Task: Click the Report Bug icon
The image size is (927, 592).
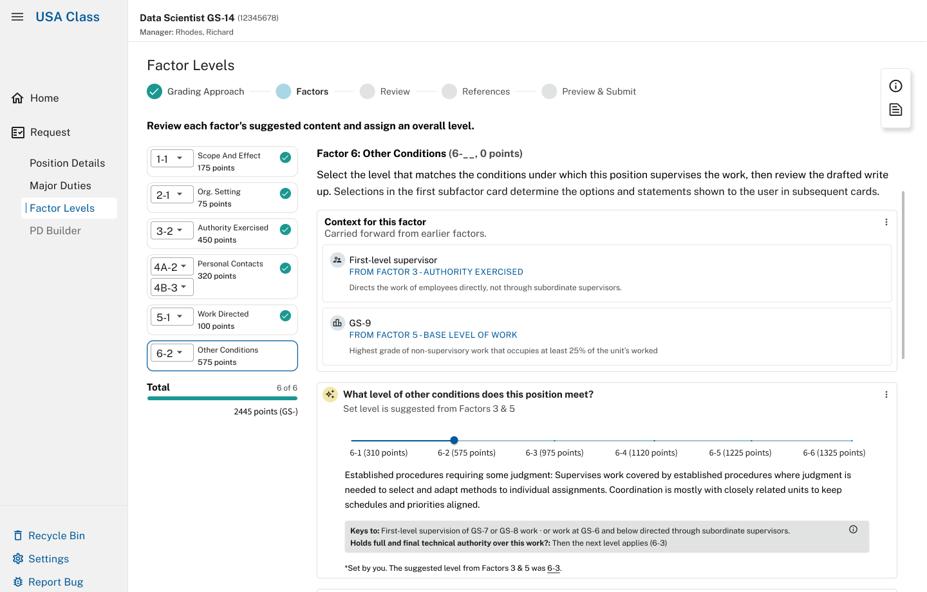Action: tap(18, 582)
